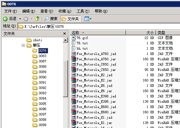Sort by the 名称 column header
Image resolution: width=180 pixels, height=128 pixels.
point(98,33)
